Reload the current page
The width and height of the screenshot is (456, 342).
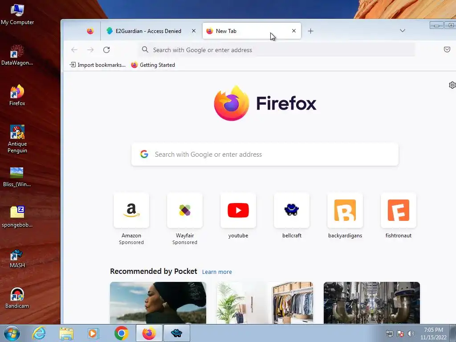(x=106, y=50)
